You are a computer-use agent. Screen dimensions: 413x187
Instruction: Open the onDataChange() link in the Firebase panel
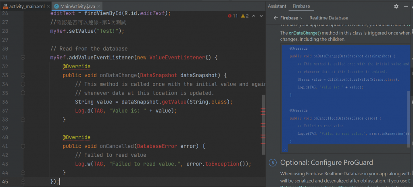tap(305, 33)
